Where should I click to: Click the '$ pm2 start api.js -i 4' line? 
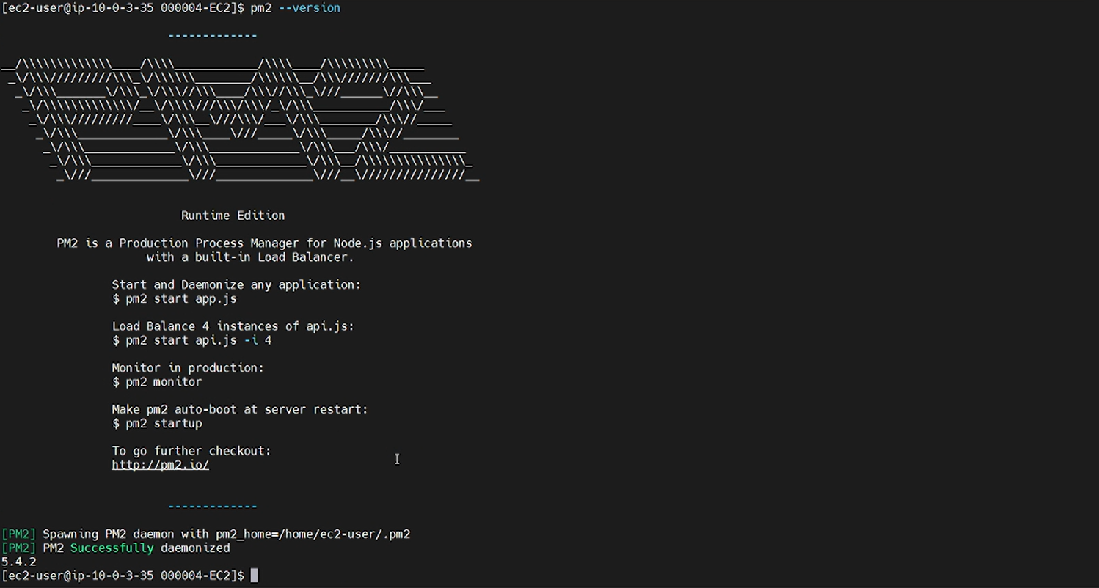[191, 340]
